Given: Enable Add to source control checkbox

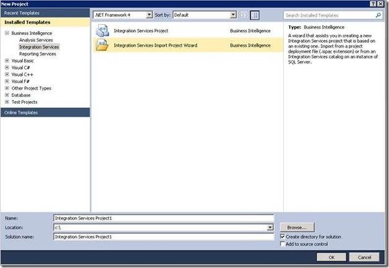Looking at the screenshot, I should pyautogui.click(x=283, y=244).
